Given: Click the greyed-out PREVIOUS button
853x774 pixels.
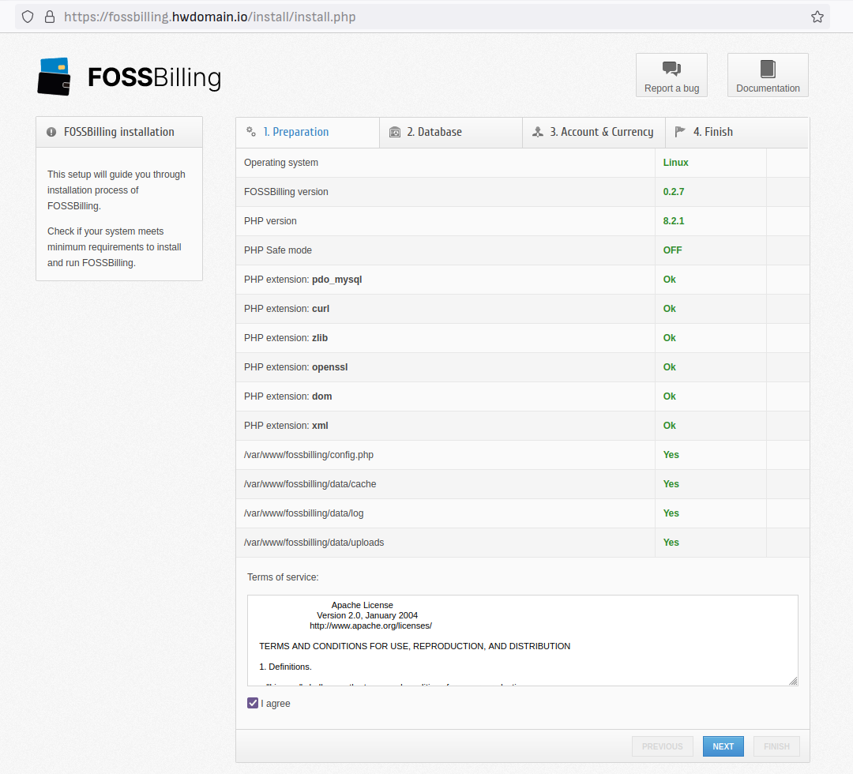Looking at the screenshot, I should tap(662, 746).
